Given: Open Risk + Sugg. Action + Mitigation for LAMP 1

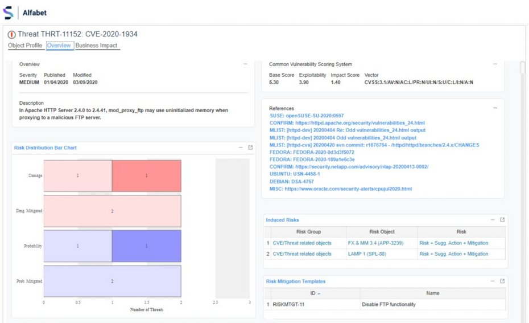Looking at the screenshot, I should click(453, 254).
